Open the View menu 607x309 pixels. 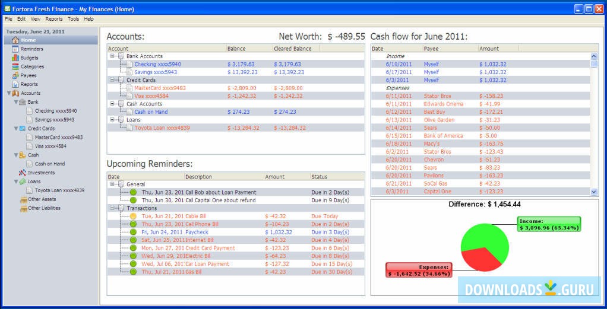coord(36,18)
